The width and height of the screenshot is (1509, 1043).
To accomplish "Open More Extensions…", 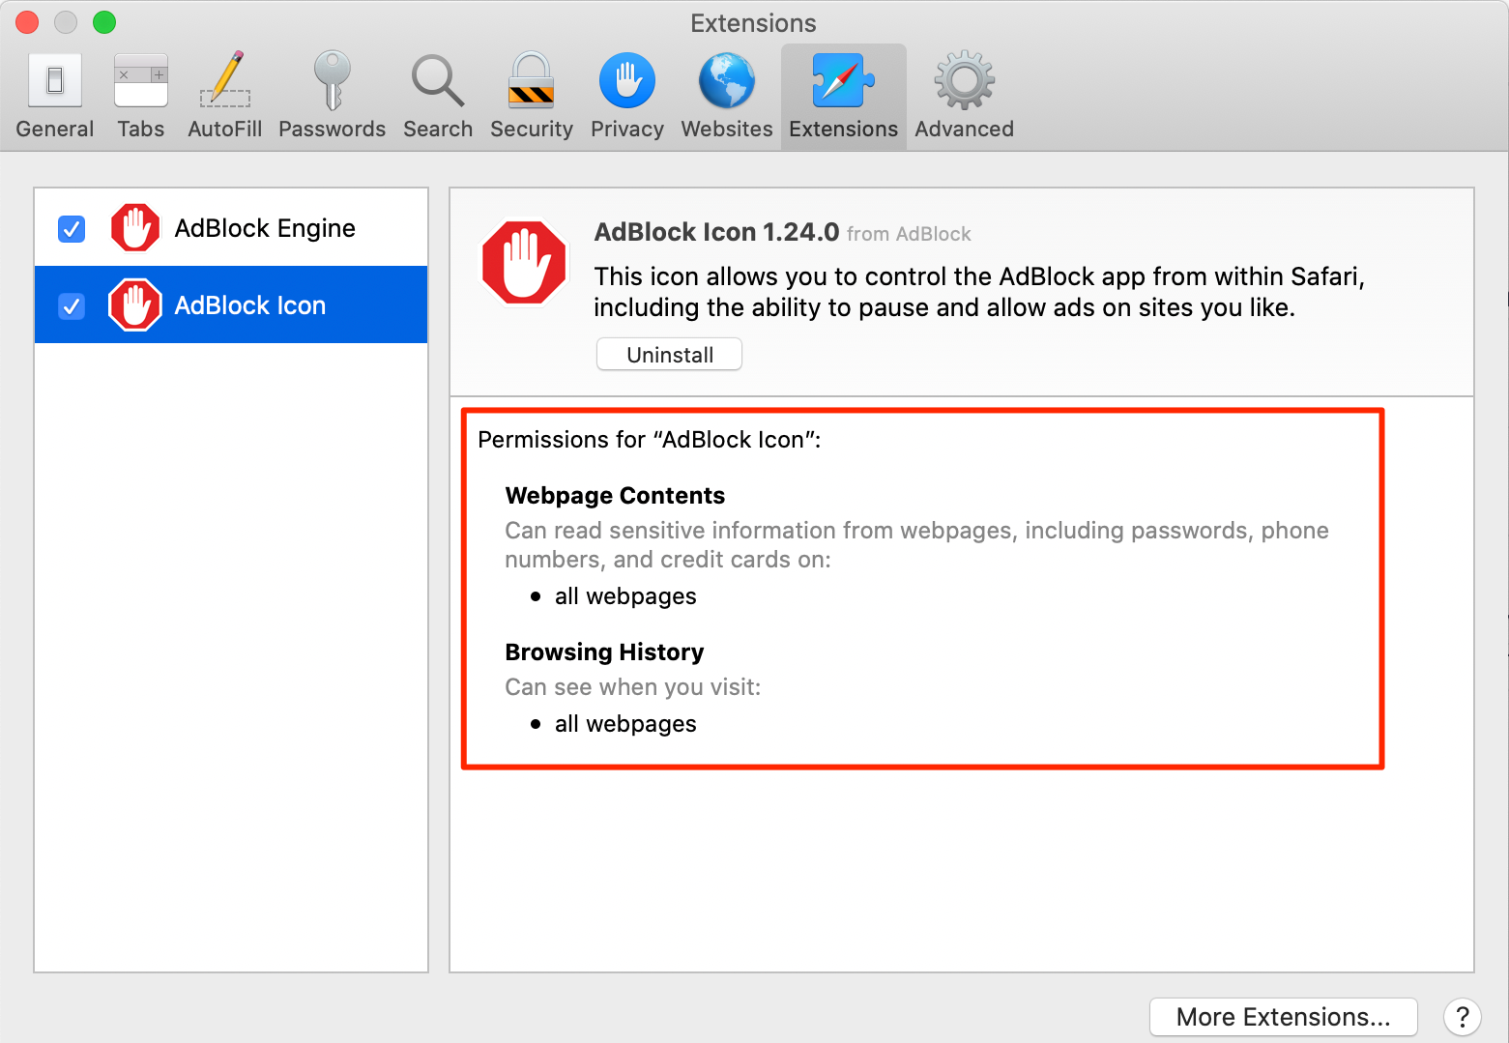I will click(1283, 1017).
